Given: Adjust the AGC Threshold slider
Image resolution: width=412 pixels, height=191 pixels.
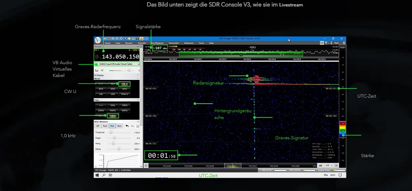Looking at the screenshot, I should point(111,133).
